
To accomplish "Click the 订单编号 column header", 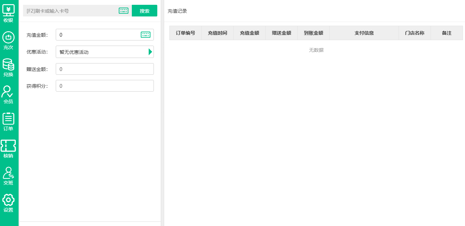I will (x=185, y=33).
